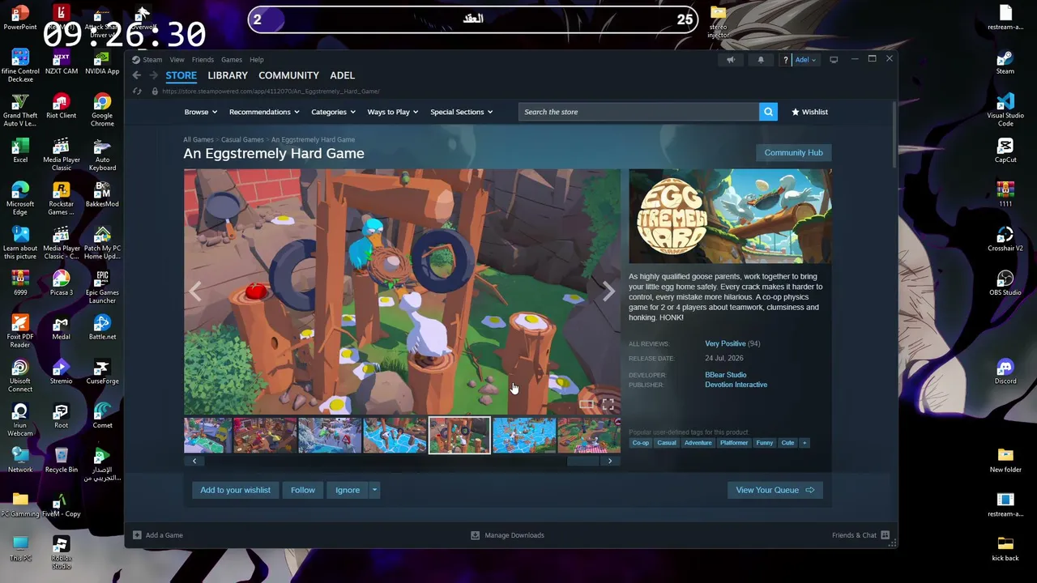The image size is (1037, 583).
Task: Open the Very Positive reviews link
Action: click(x=725, y=343)
